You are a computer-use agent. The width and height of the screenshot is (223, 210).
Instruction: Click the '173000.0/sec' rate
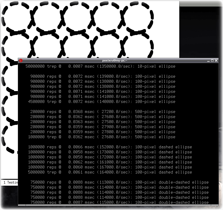[114, 152]
